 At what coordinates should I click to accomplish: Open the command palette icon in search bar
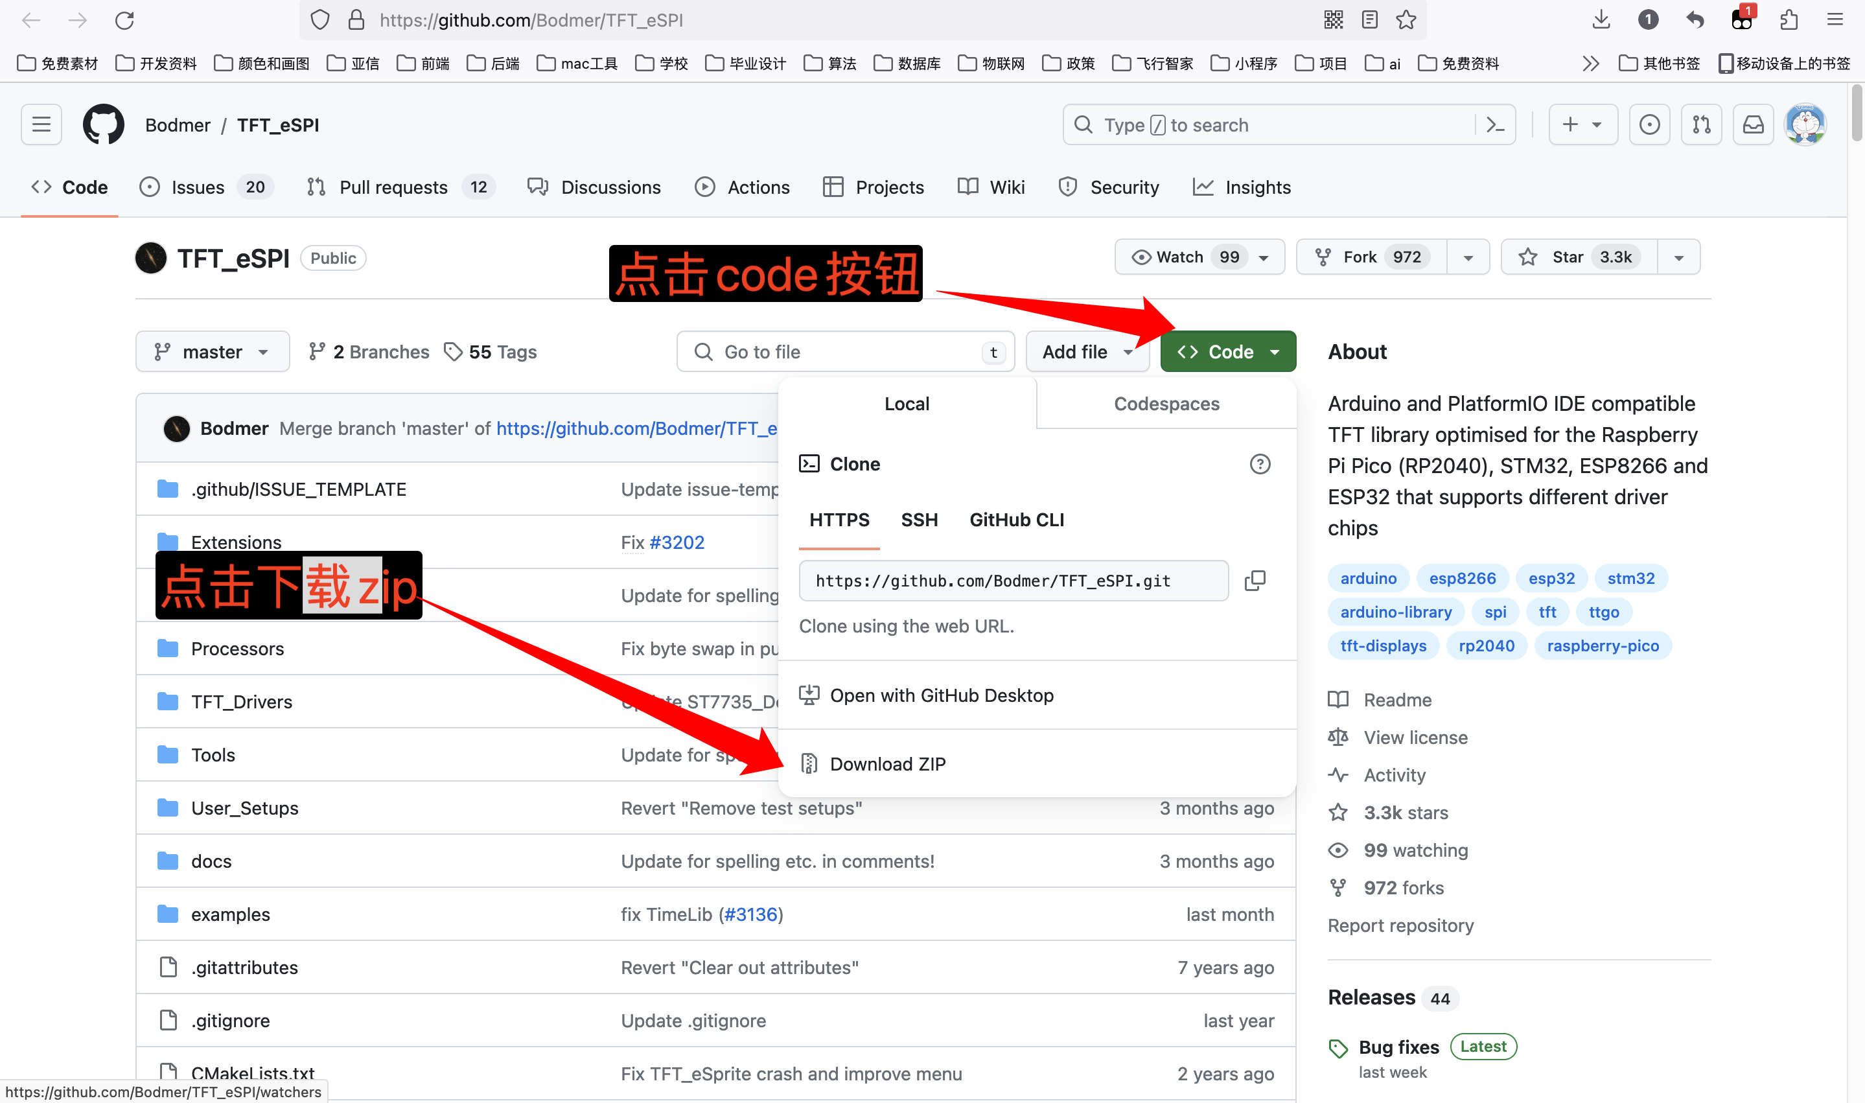pos(1495,125)
